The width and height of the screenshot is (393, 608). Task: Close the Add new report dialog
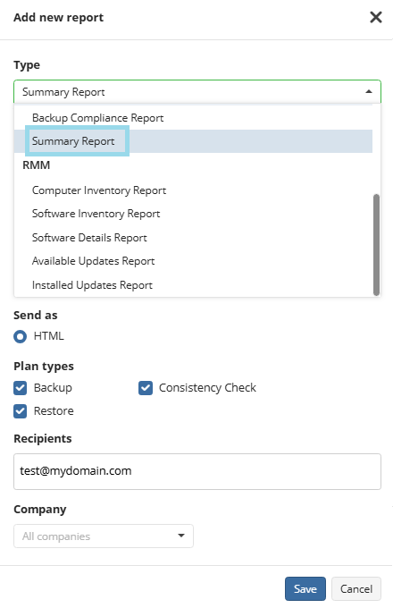pos(375,17)
